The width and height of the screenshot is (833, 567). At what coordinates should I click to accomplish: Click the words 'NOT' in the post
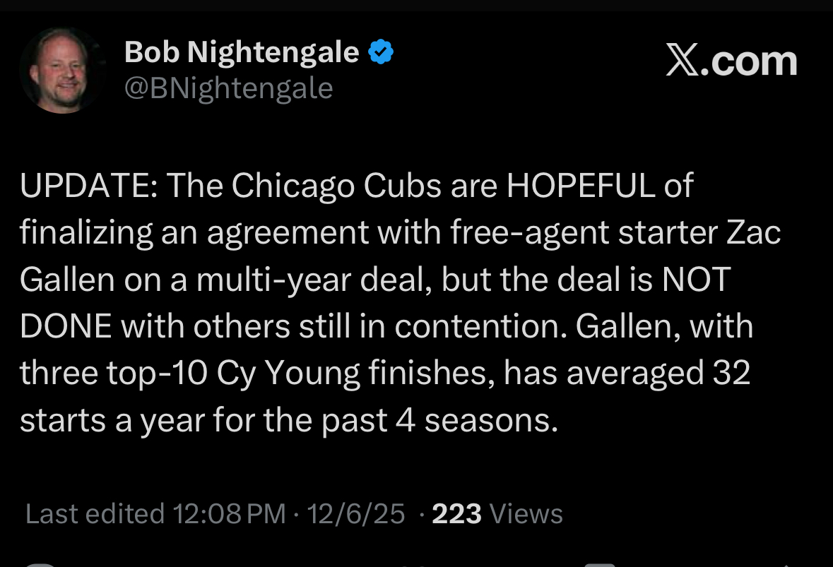pos(695,280)
